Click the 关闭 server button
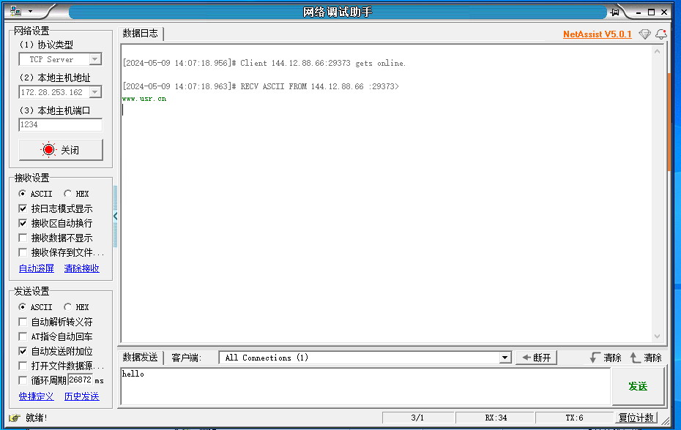The width and height of the screenshot is (681, 430). tap(61, 150)
